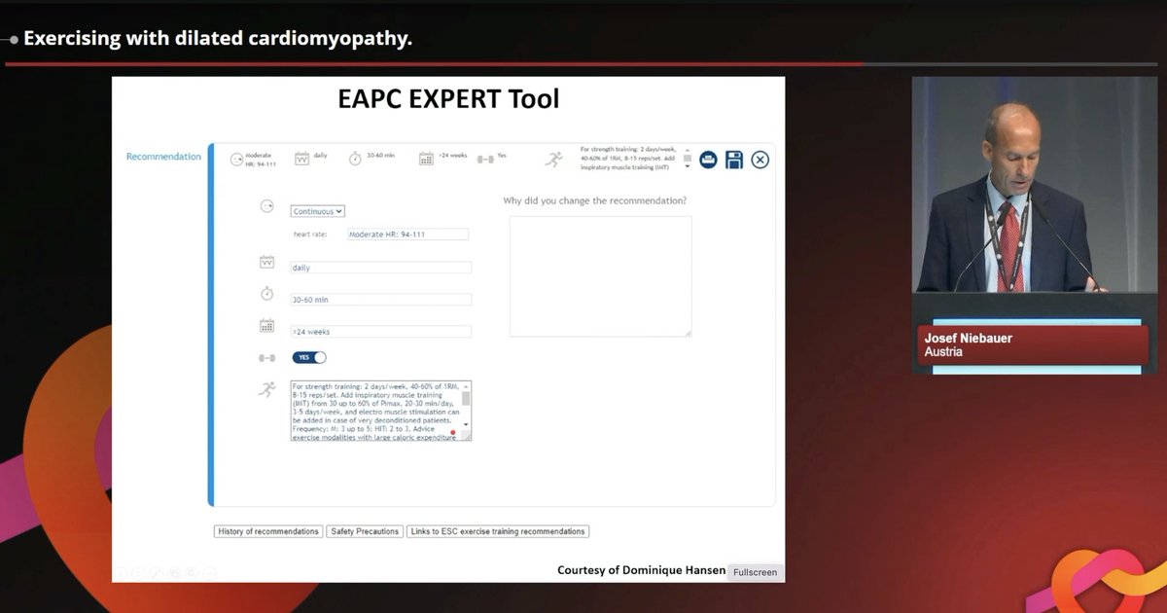1167x613 pixels.
Task: Click the intensity gauge icon in the summary bar
Action: coord(236,160)
